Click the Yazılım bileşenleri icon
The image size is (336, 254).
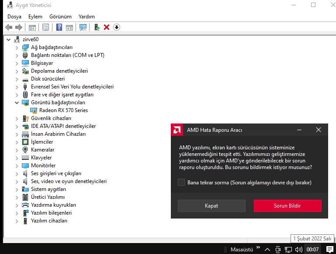tap(25, 213)
